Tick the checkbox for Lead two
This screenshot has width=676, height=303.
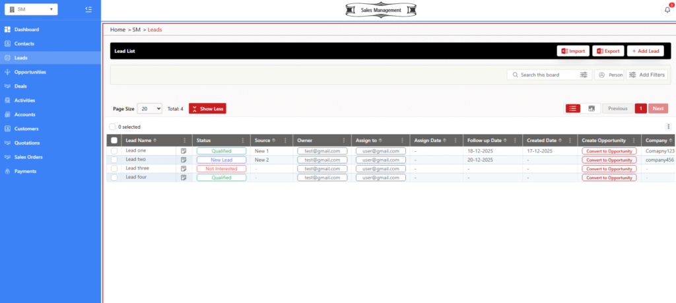(114, 160)
